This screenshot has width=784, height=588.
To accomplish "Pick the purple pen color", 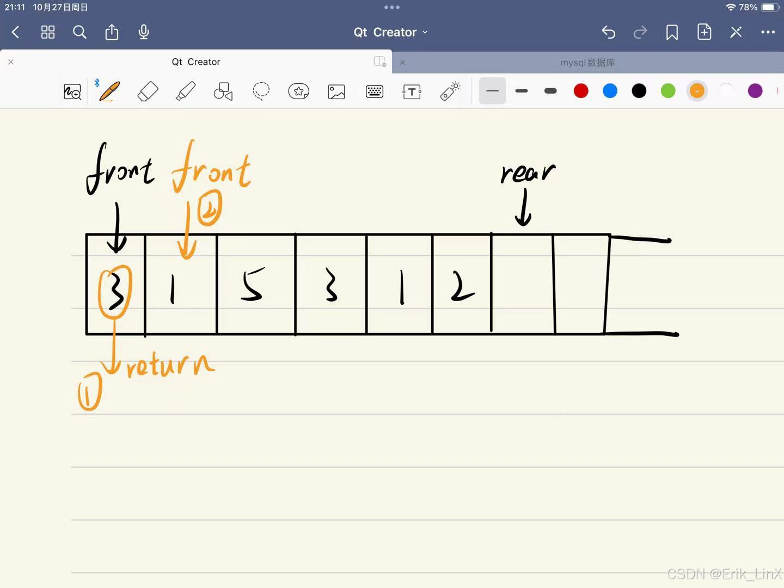I will [x=755, y=91].
